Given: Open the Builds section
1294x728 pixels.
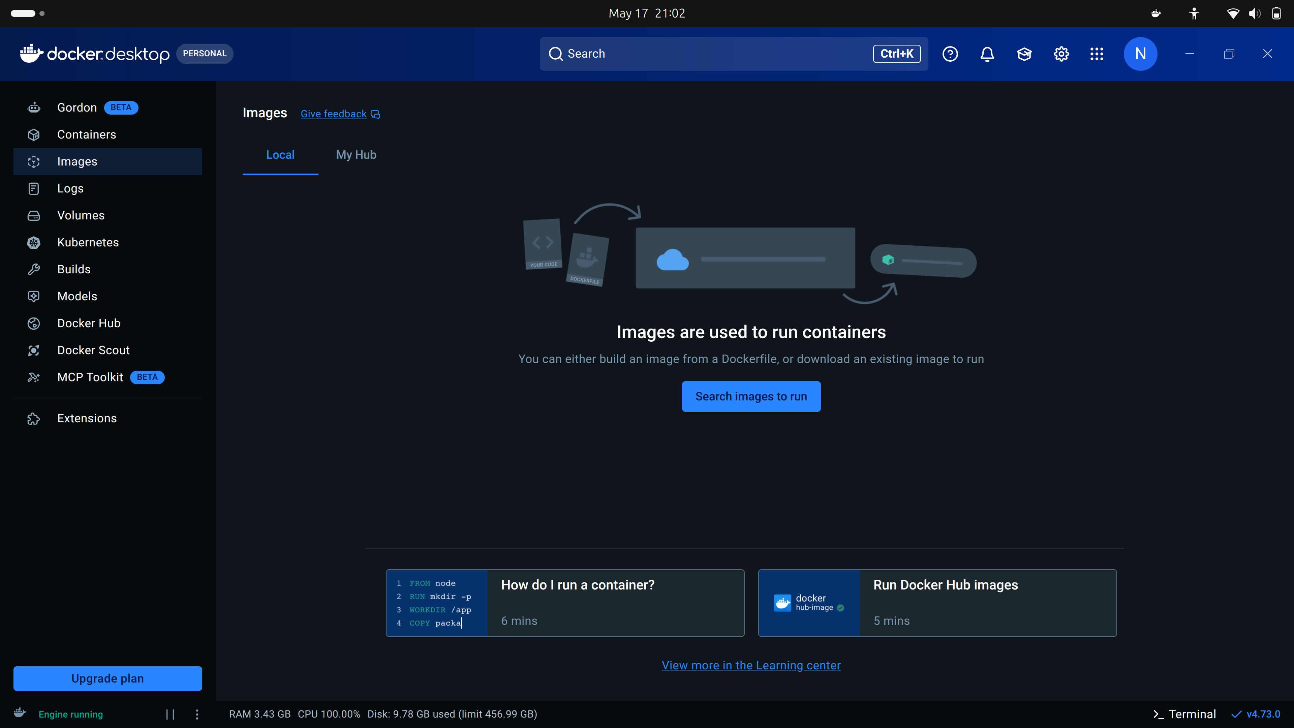Looking at the screenshot, I should coord(107,269).
